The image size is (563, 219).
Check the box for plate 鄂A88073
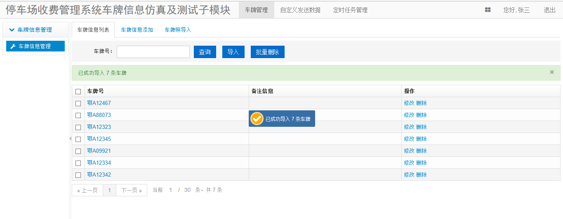tap(78, 115)
